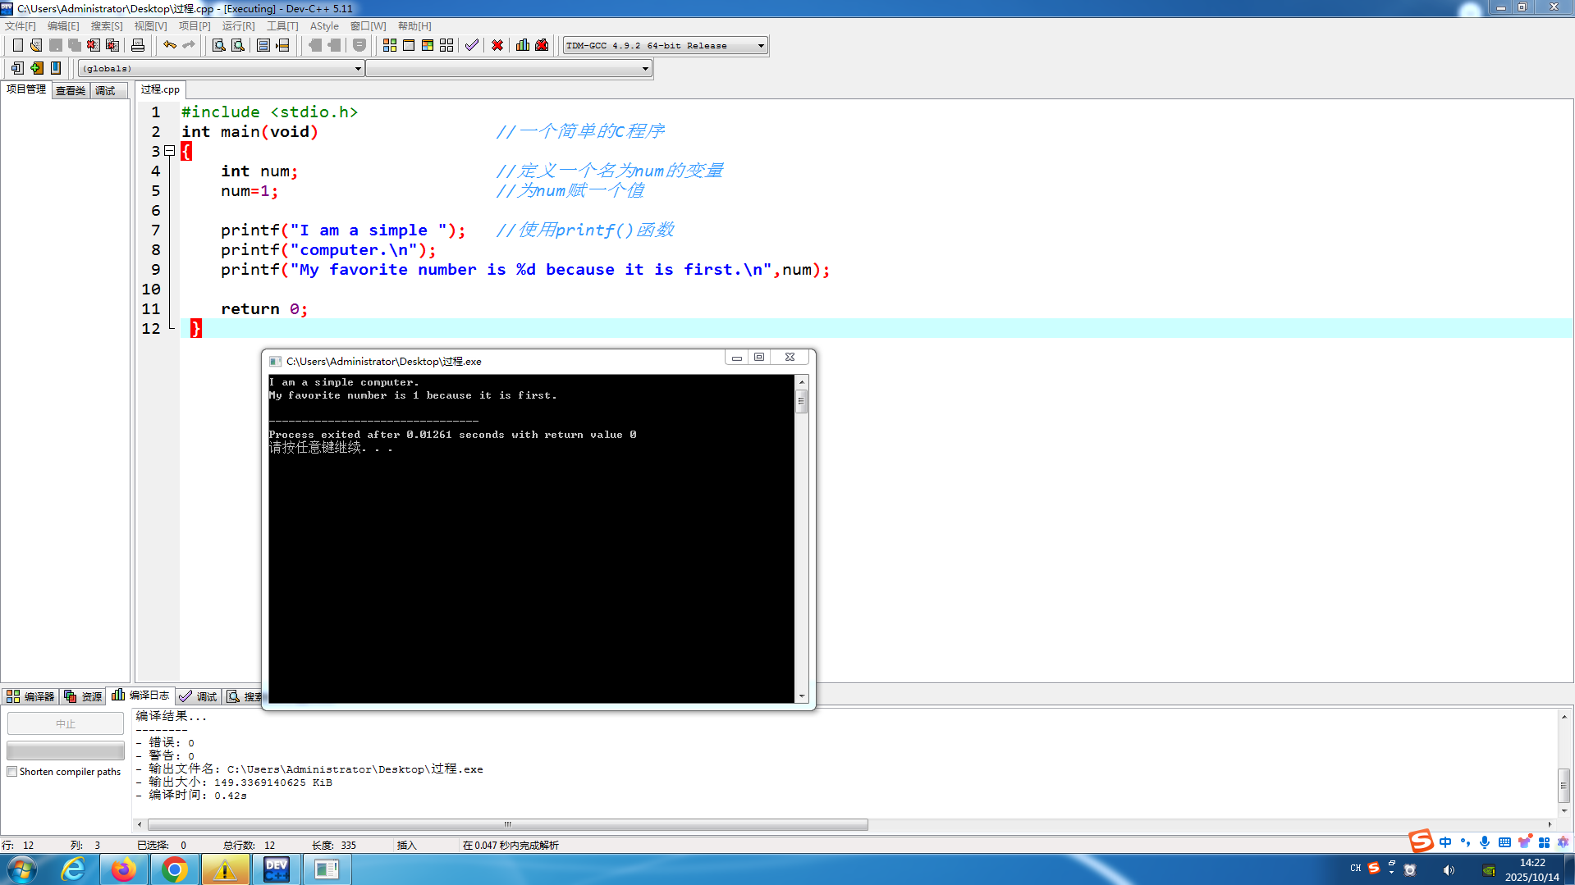Open the 帮助[H] menu
Image resolution: width=1575 pixels, height=885 pixels.
[414, 26]
